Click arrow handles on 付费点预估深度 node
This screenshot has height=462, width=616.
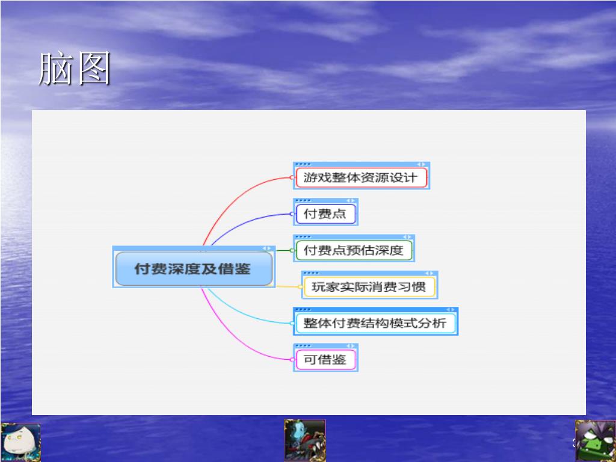tap(407, 237)
